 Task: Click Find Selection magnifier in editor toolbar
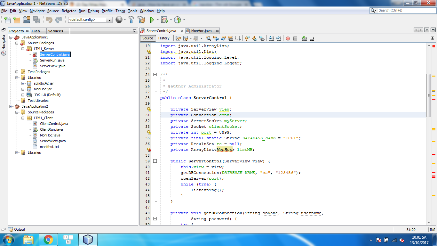(209, 38)
